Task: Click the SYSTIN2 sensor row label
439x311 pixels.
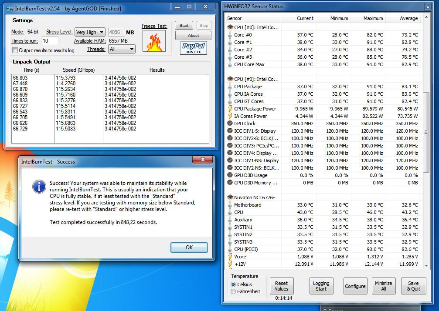Action: click(x=243, y=234)
